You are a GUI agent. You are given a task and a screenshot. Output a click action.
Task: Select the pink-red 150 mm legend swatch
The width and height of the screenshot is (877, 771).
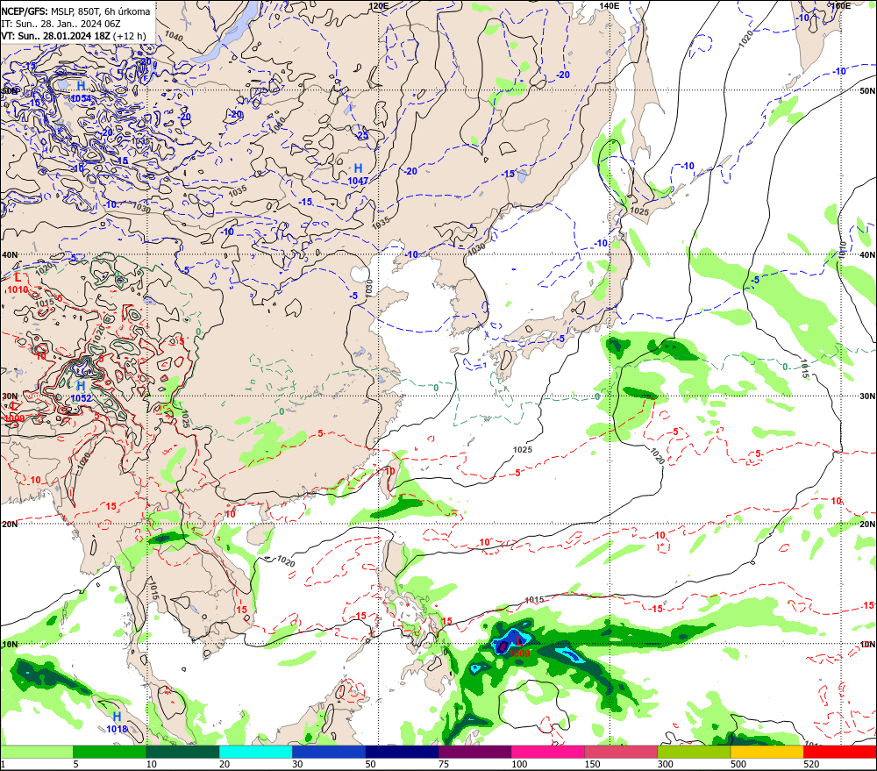click(x=621, y=752)
